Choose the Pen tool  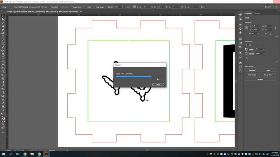[3, 30]
